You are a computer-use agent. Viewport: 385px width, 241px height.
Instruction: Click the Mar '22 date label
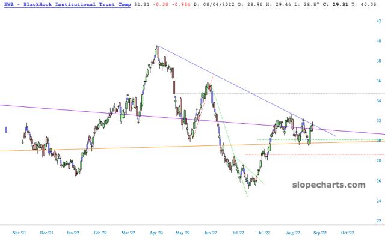coord(128,233)
